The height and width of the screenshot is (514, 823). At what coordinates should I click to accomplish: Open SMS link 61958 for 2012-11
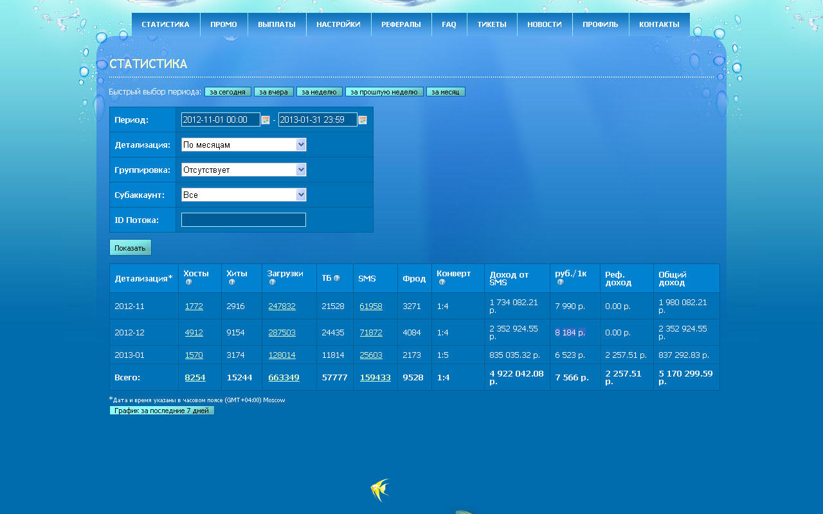tap(370, 306)
